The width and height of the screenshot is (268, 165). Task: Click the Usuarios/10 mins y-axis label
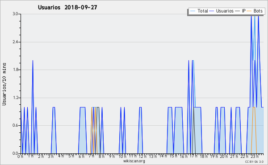pyautogui.click(x=4, y=84)
